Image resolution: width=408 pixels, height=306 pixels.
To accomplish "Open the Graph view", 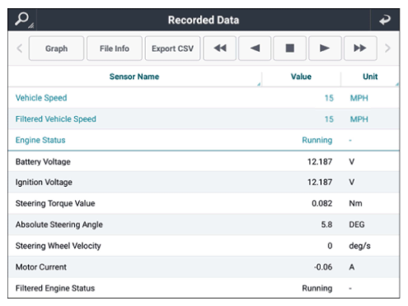I will [x=56, y=49].
